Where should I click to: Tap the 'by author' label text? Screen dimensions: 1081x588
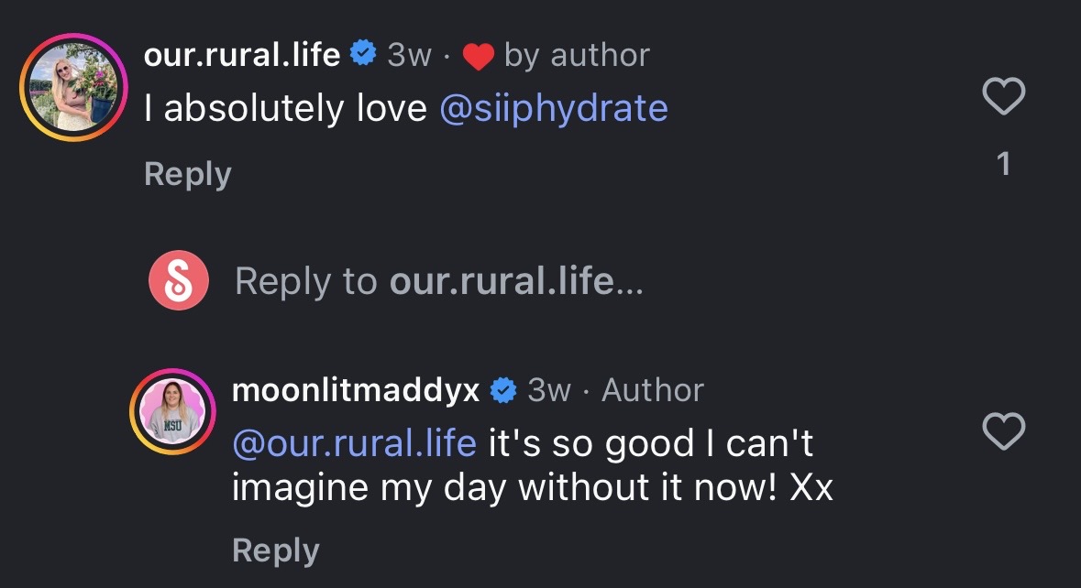click(x=577, y=55)
